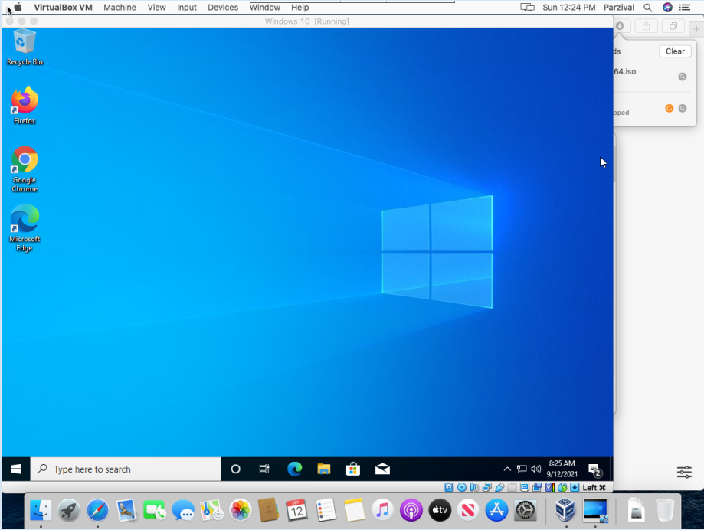Open Microsoft Store from the taskbar
This screenshot has width=704, height=530.
[x=353, y=469]
